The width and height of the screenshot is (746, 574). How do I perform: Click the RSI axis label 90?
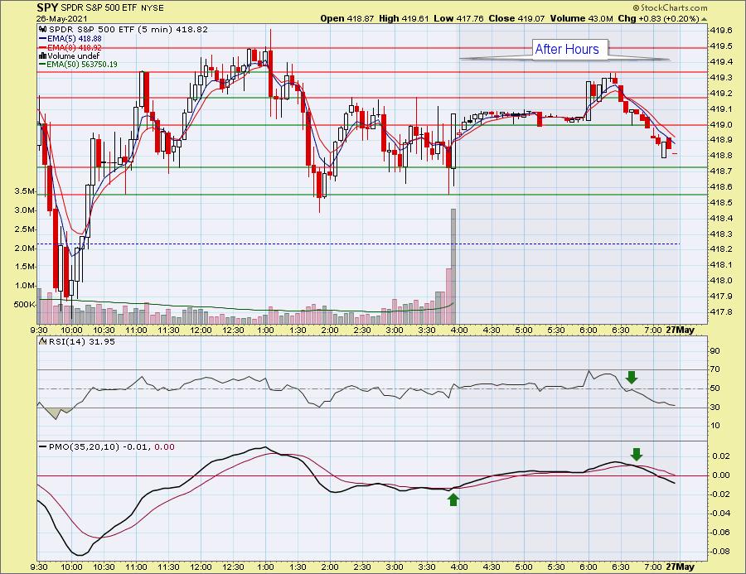click(x=715, y=351)
